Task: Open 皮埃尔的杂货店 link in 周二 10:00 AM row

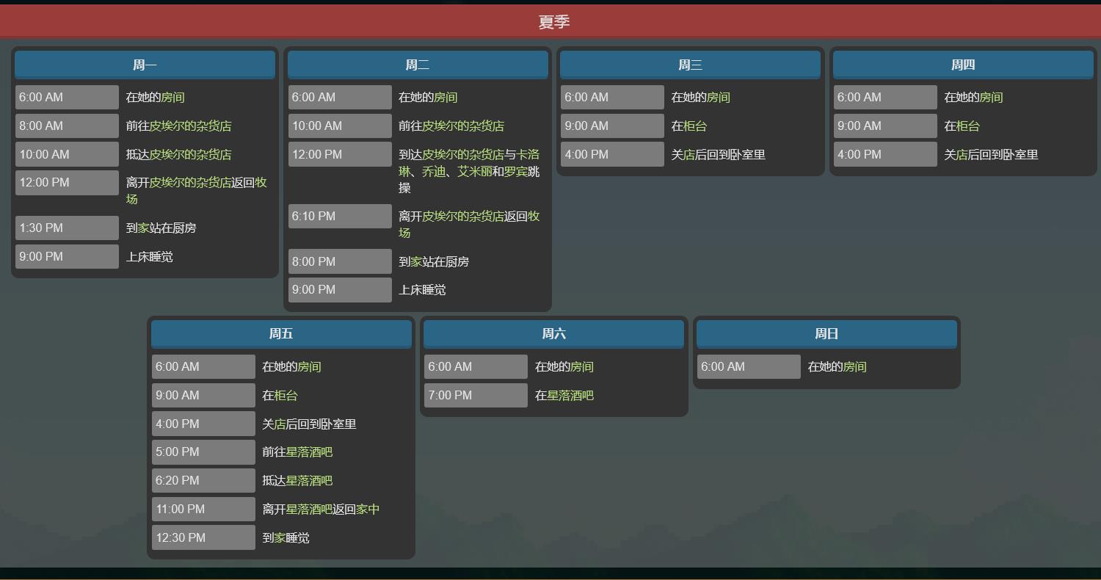Action: 463,126
